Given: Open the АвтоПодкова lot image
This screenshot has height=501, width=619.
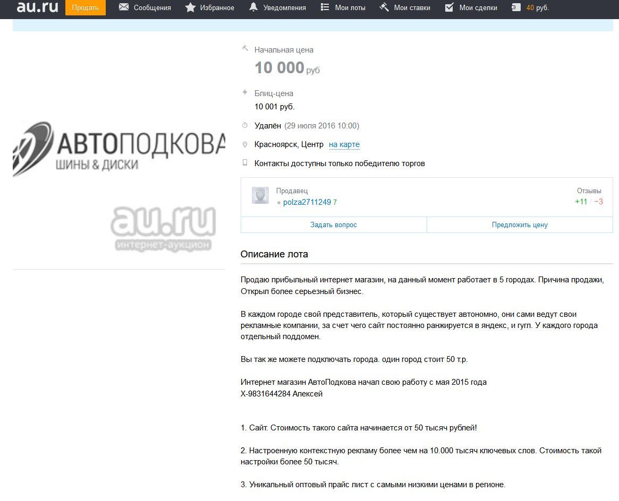Looking at the screenshot, I should pos(119,149).
